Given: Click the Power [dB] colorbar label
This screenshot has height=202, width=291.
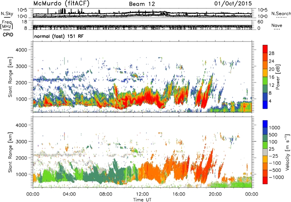Looking at the screenshot, I should [278, 77].
